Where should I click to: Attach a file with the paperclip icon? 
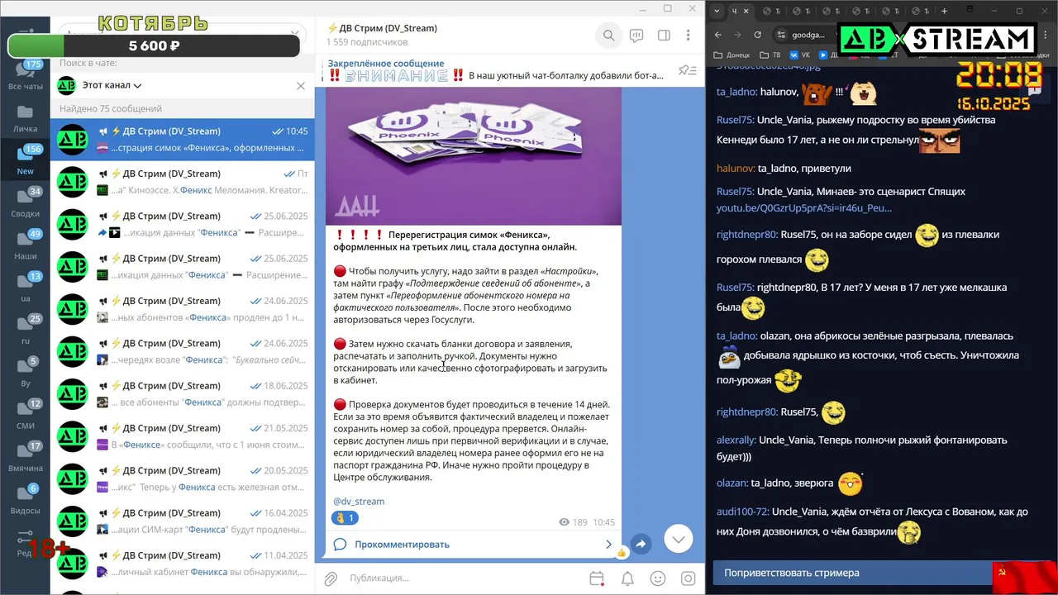coord(330,578)
